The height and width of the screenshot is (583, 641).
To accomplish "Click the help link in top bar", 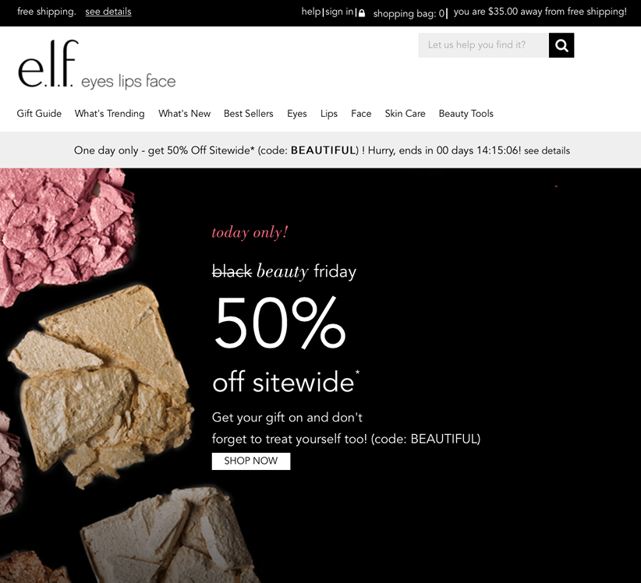I will pyautogui.click(x=311, y=12).
